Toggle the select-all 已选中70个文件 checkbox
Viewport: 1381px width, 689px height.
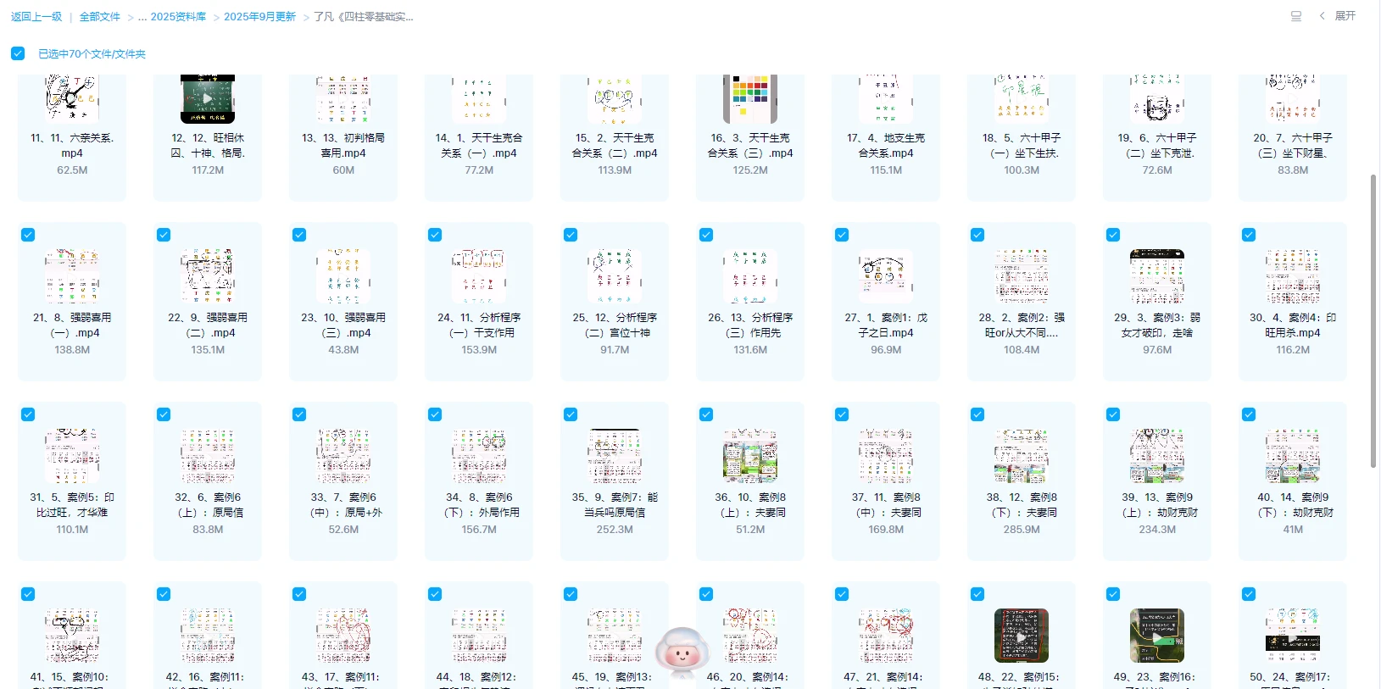[18, 53]
